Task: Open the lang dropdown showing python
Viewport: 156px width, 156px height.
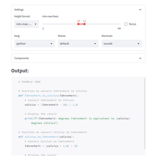Action: [x=35, y=44]
